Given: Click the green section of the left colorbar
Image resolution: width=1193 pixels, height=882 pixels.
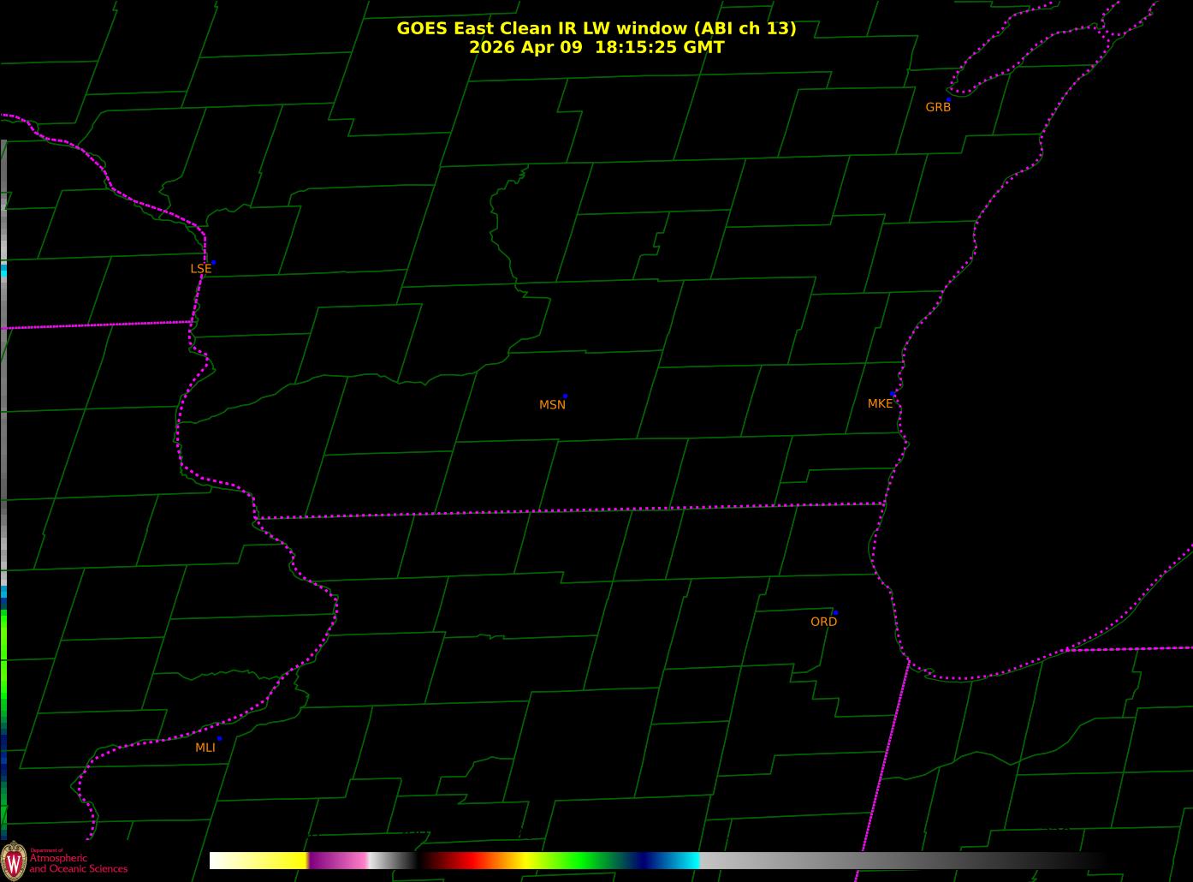Looking at the screenshot, I should click(3, 659).
